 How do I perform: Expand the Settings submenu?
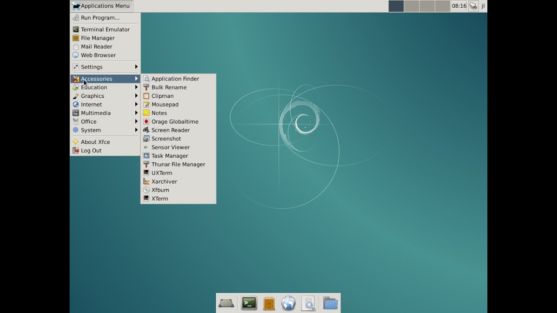[x=105, y=67]
